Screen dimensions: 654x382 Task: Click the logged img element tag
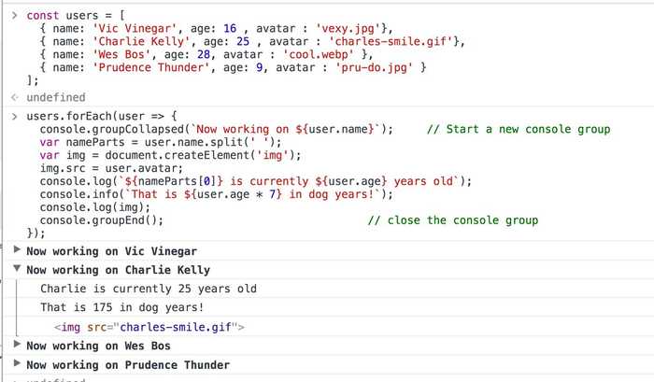pos(149,327)
